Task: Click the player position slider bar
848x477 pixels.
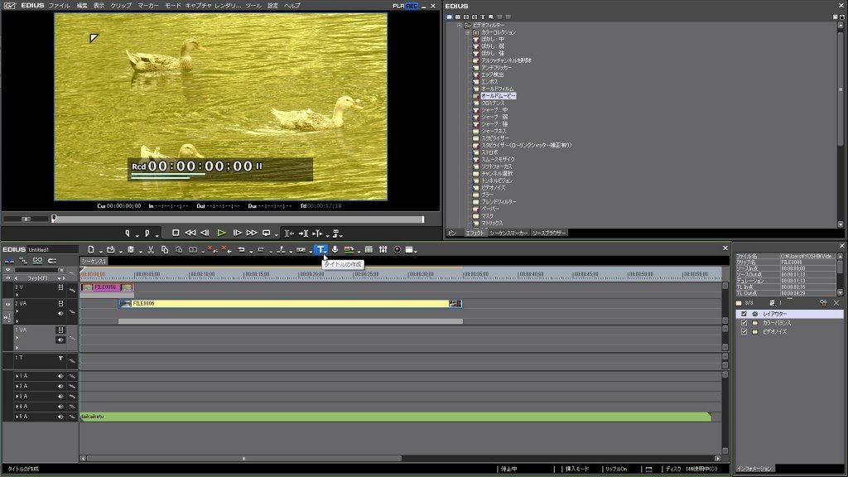Action: click(238, 219)
